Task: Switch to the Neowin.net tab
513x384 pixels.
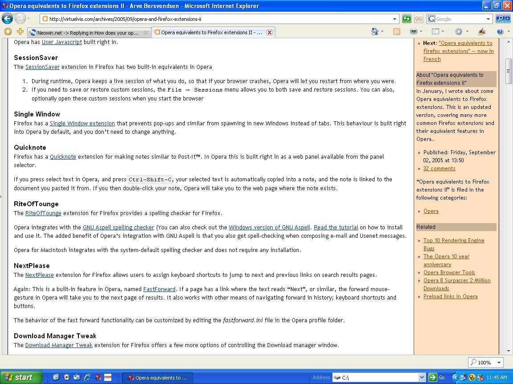Action: (x=90, y=32)
